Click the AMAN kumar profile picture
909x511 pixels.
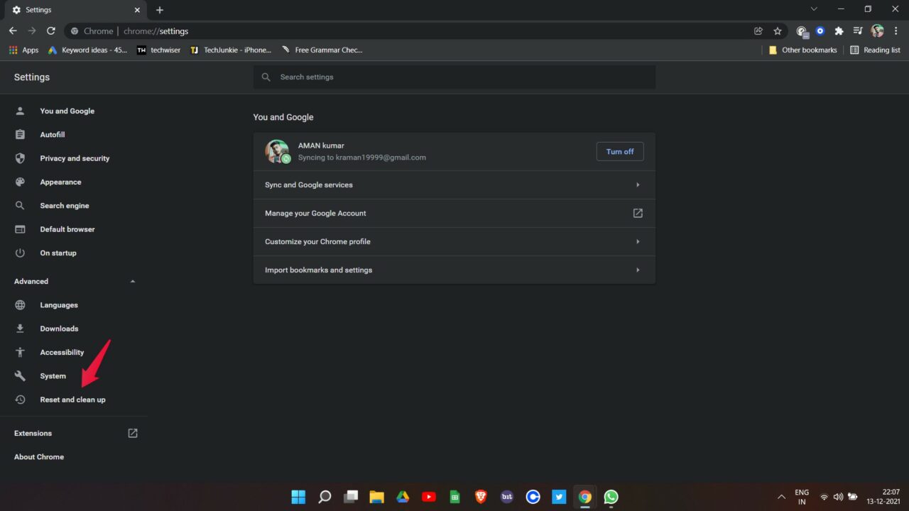(x=277, y=151)
